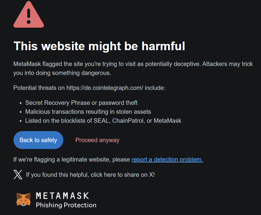Click the 'flagging a legitimate website' sentence
Screen dimensions: 261x215
72,159
